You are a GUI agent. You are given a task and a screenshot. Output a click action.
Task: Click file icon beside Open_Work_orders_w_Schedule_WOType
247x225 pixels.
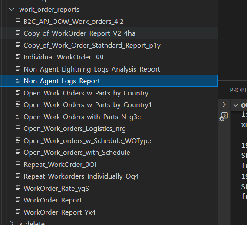point(18,140)
